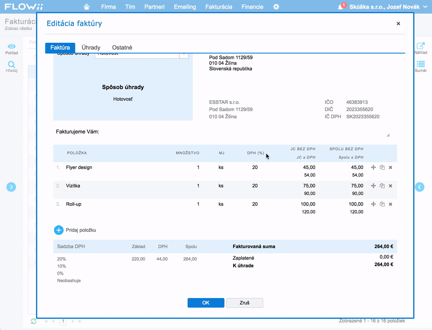Open notifications bell with red badge
The height and width of the screenshot is (330, 432).
coord(341,7)
